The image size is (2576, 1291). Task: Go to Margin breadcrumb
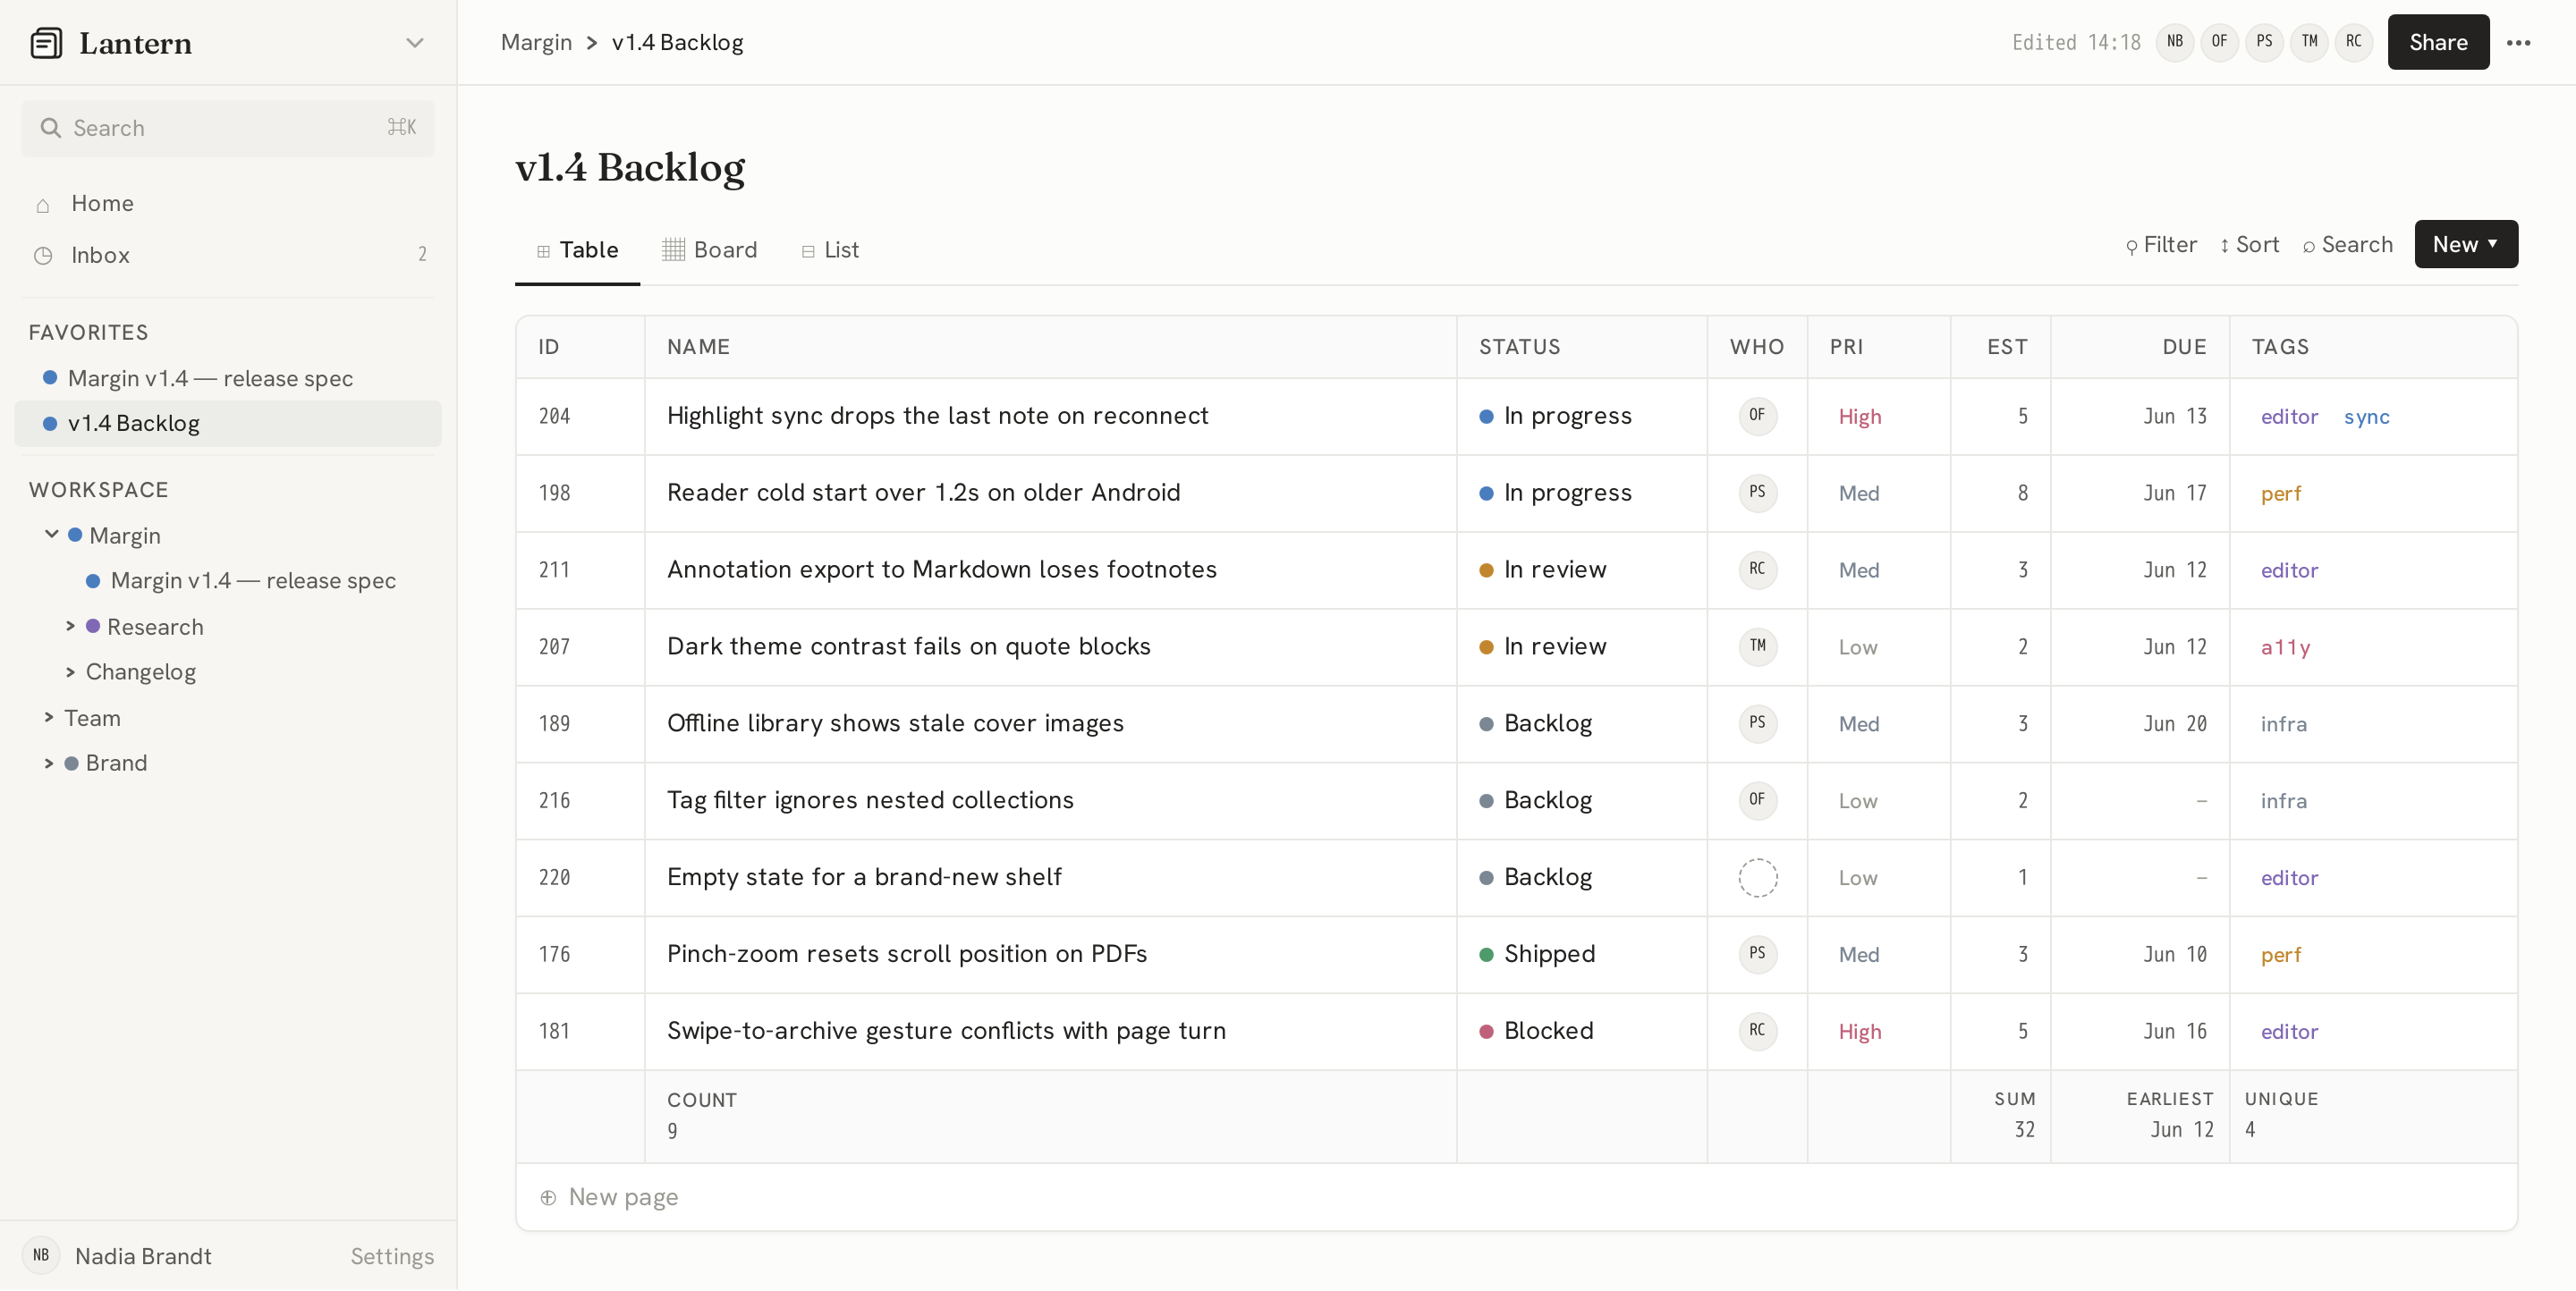536,43
